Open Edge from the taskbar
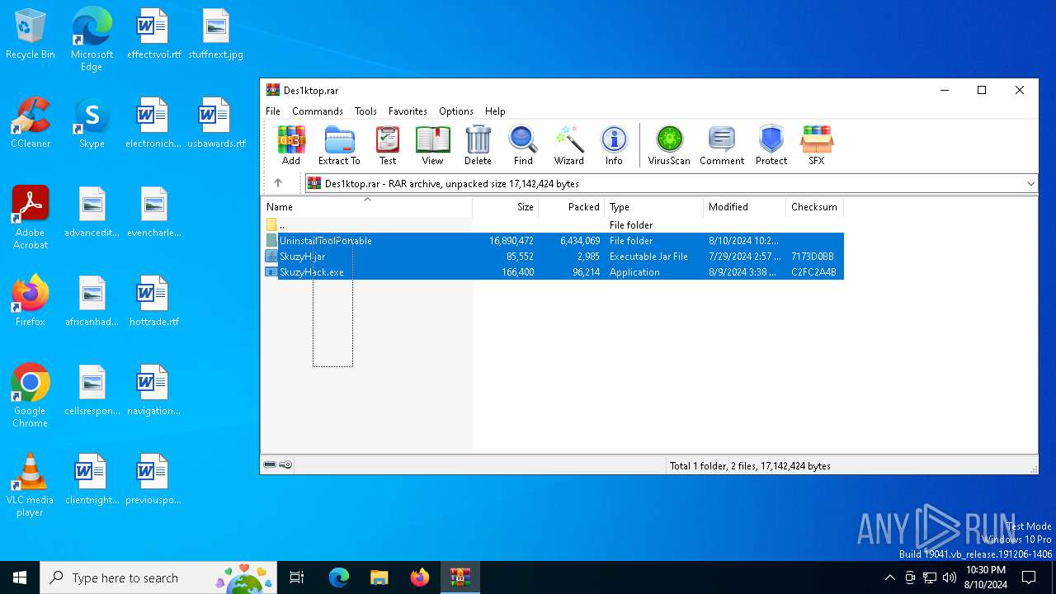This screenshot has width=1056, height=594. (x=338, y=577)
